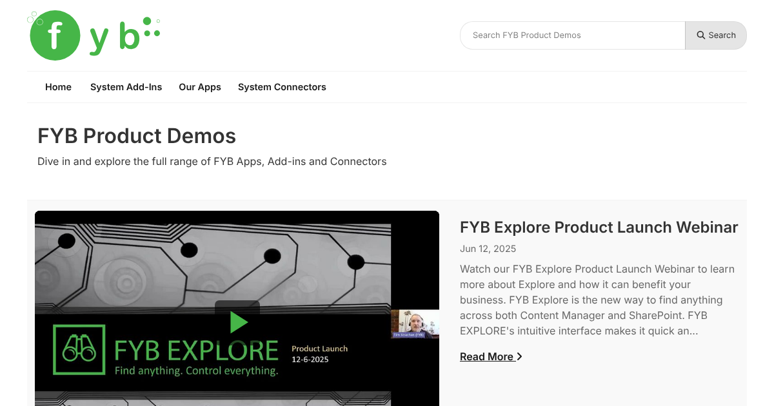
Task: Open the System Add-Ins menu
Action: [x=126, y=87]
